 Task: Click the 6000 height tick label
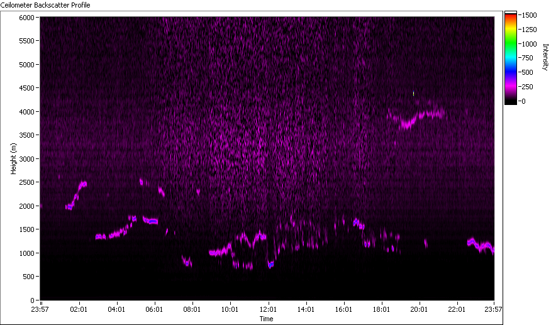click(x=26, y=18)
